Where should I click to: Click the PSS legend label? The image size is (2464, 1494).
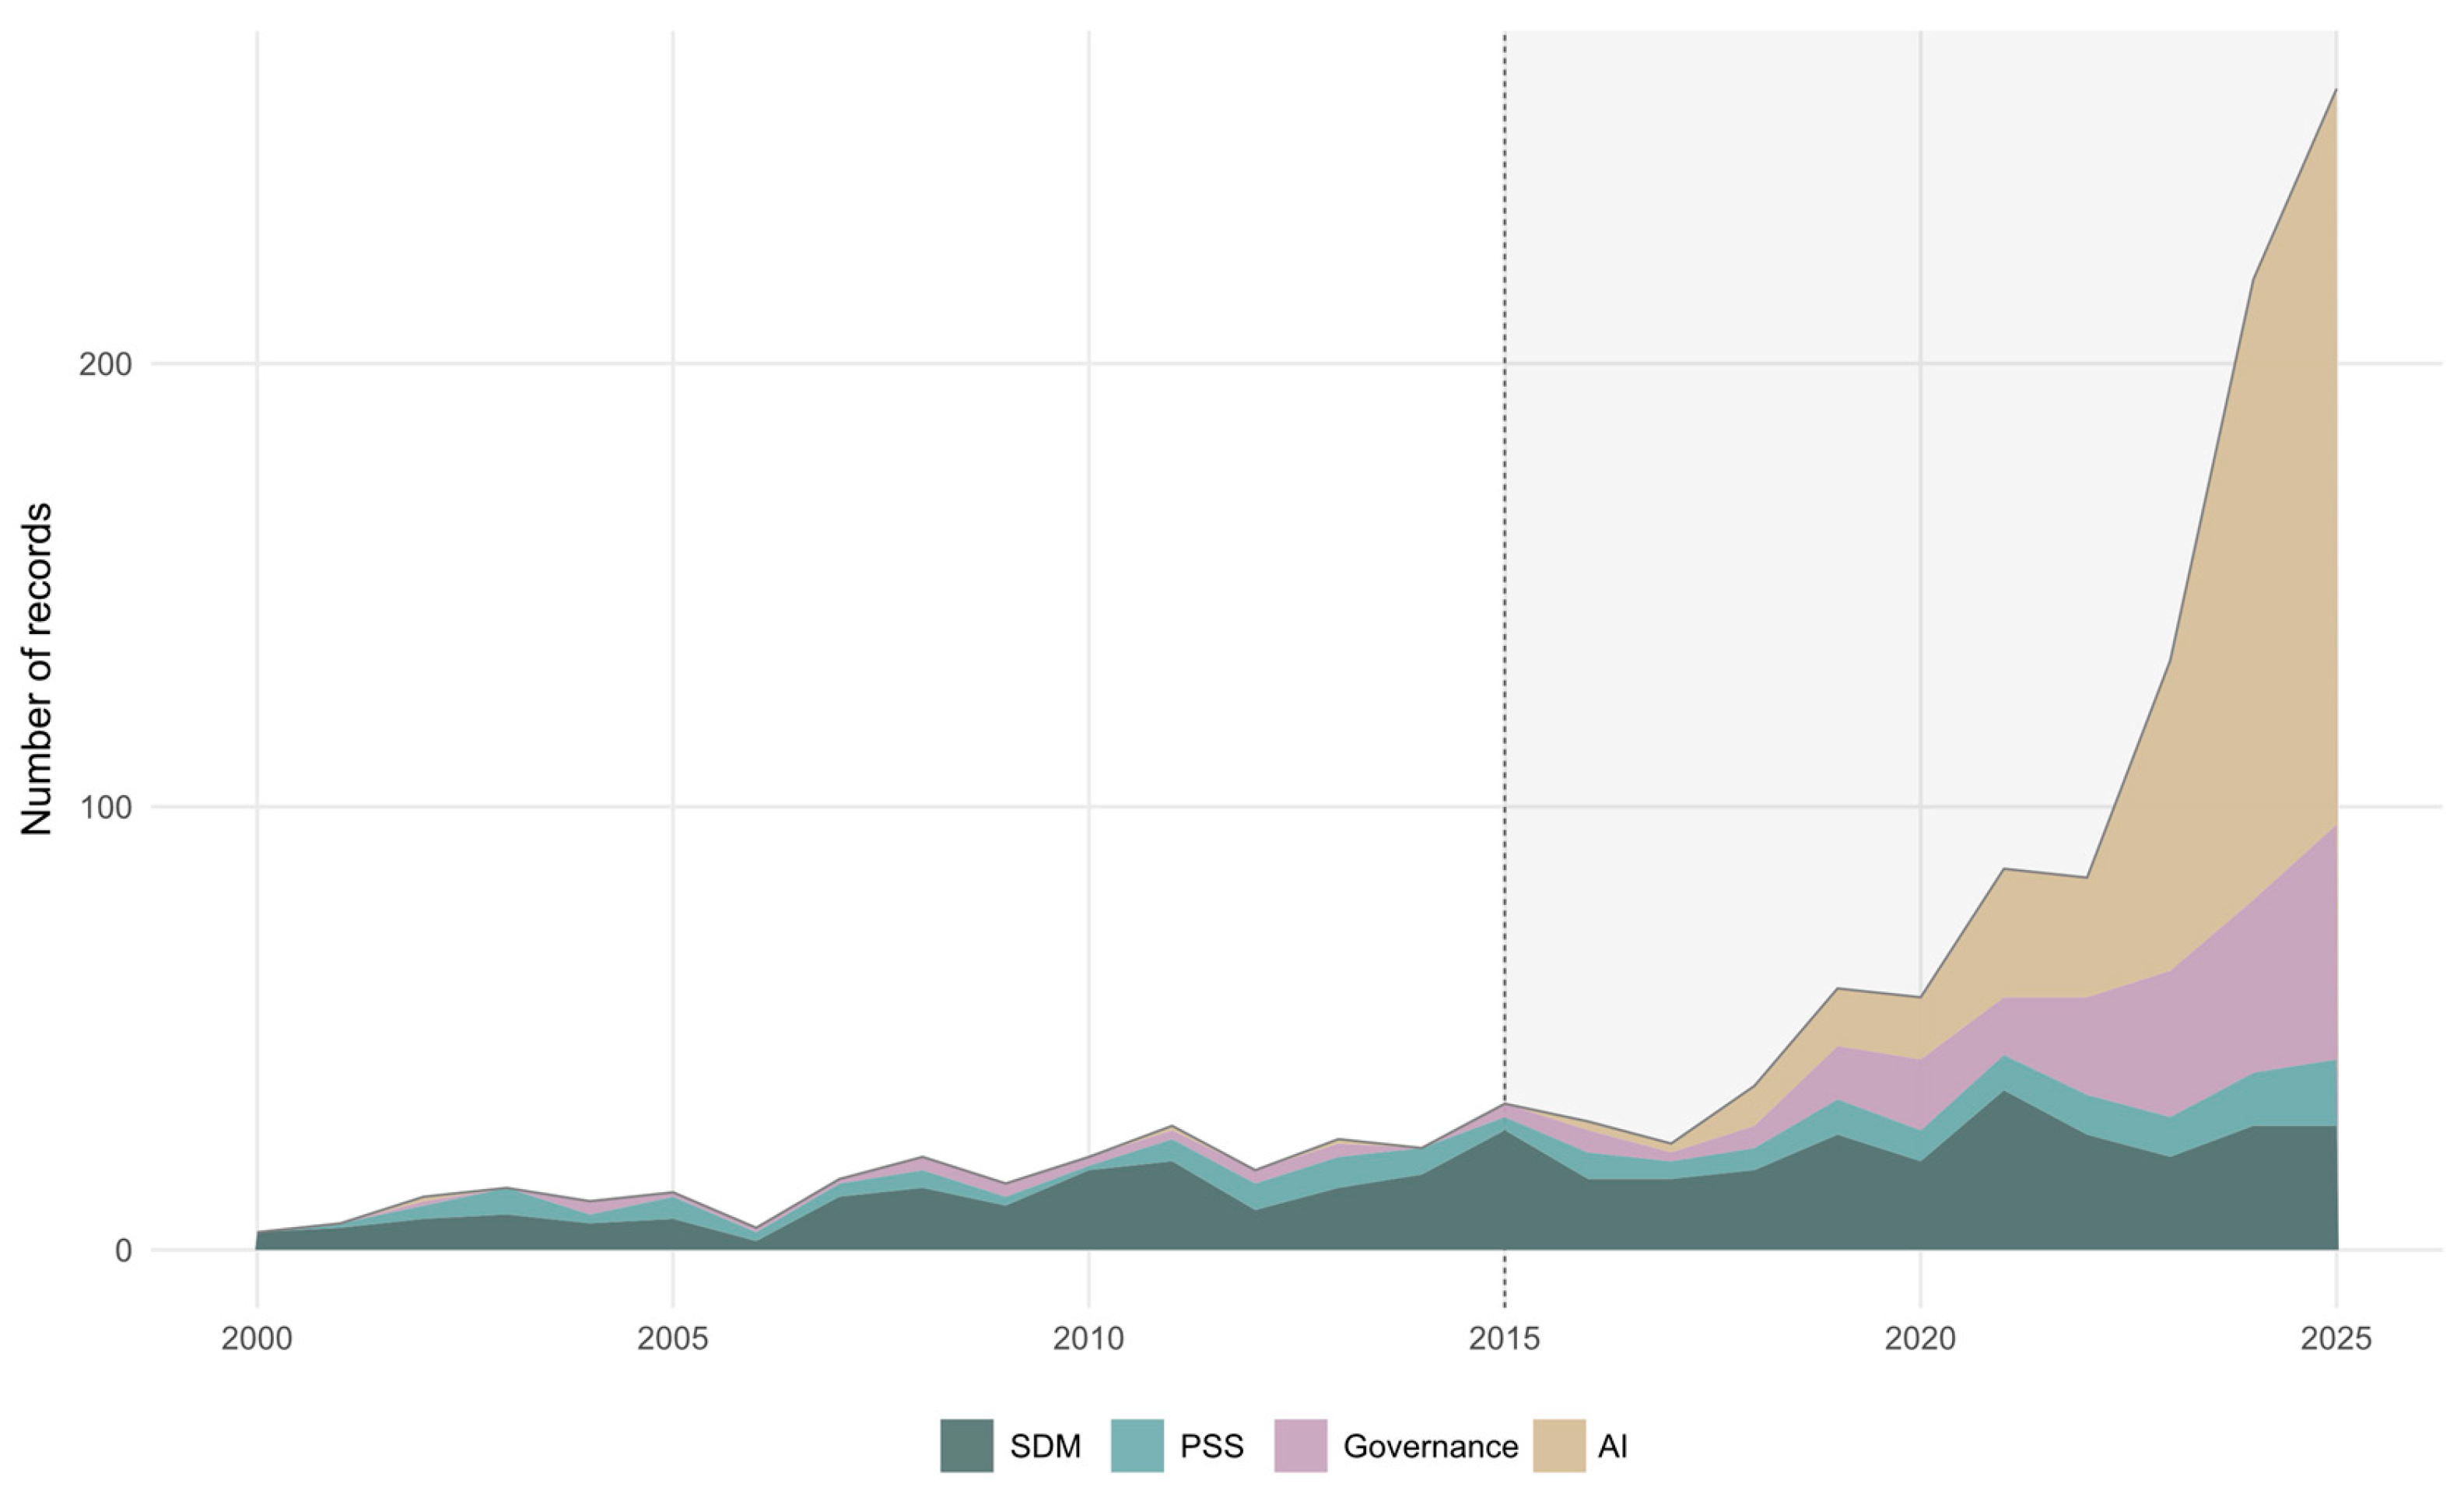tap(1211, 1447)
